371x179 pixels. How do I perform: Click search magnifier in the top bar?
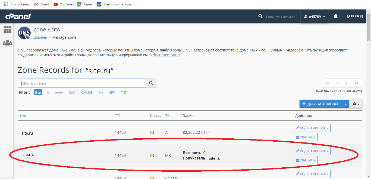tap(260, 16)
